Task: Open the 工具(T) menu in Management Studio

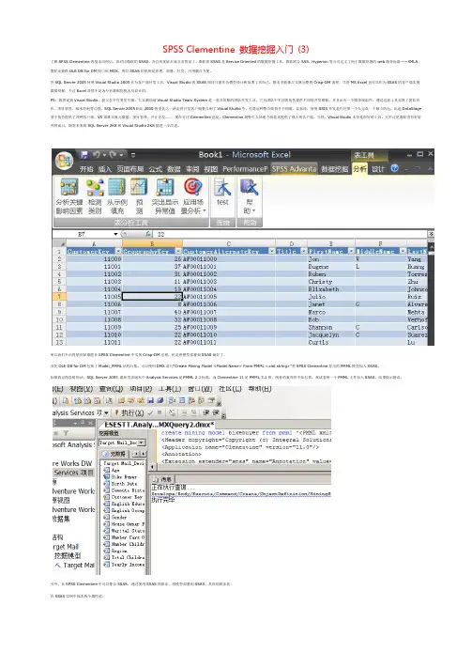Action: (170, 389)
